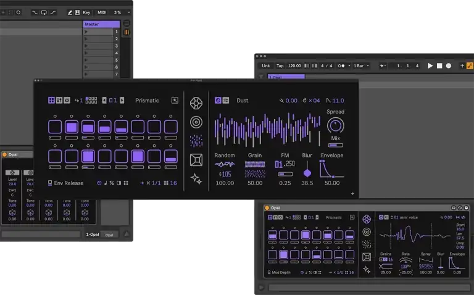Open the 1 Bar quantization dropdown
This screenshot has width=474, height=295.
coord(361,65)
